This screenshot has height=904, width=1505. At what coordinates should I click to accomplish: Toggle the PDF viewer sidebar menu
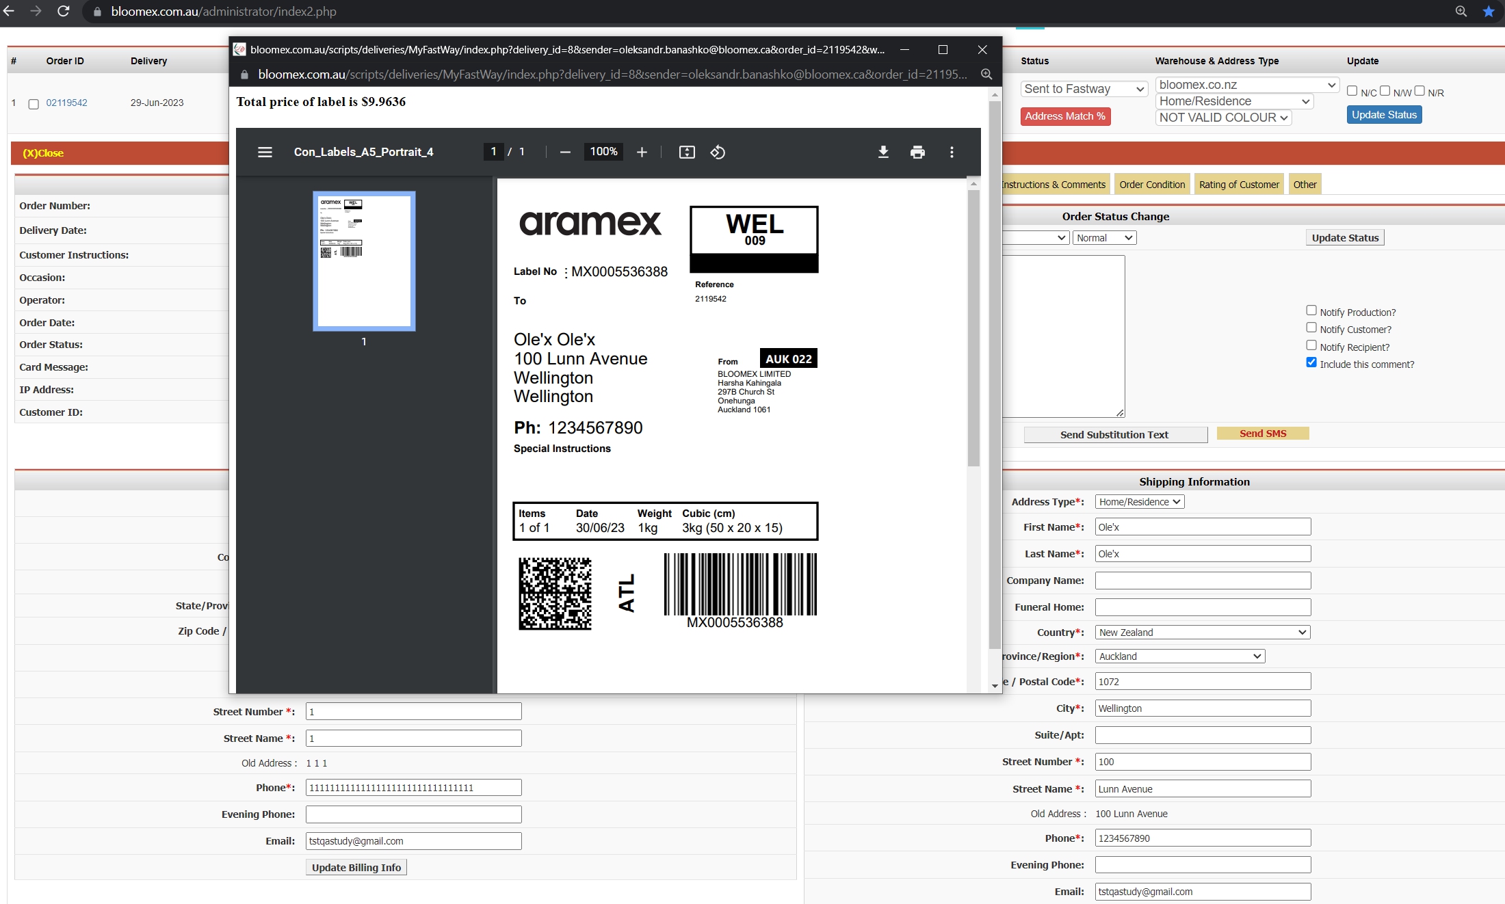[x=265, y=152]
